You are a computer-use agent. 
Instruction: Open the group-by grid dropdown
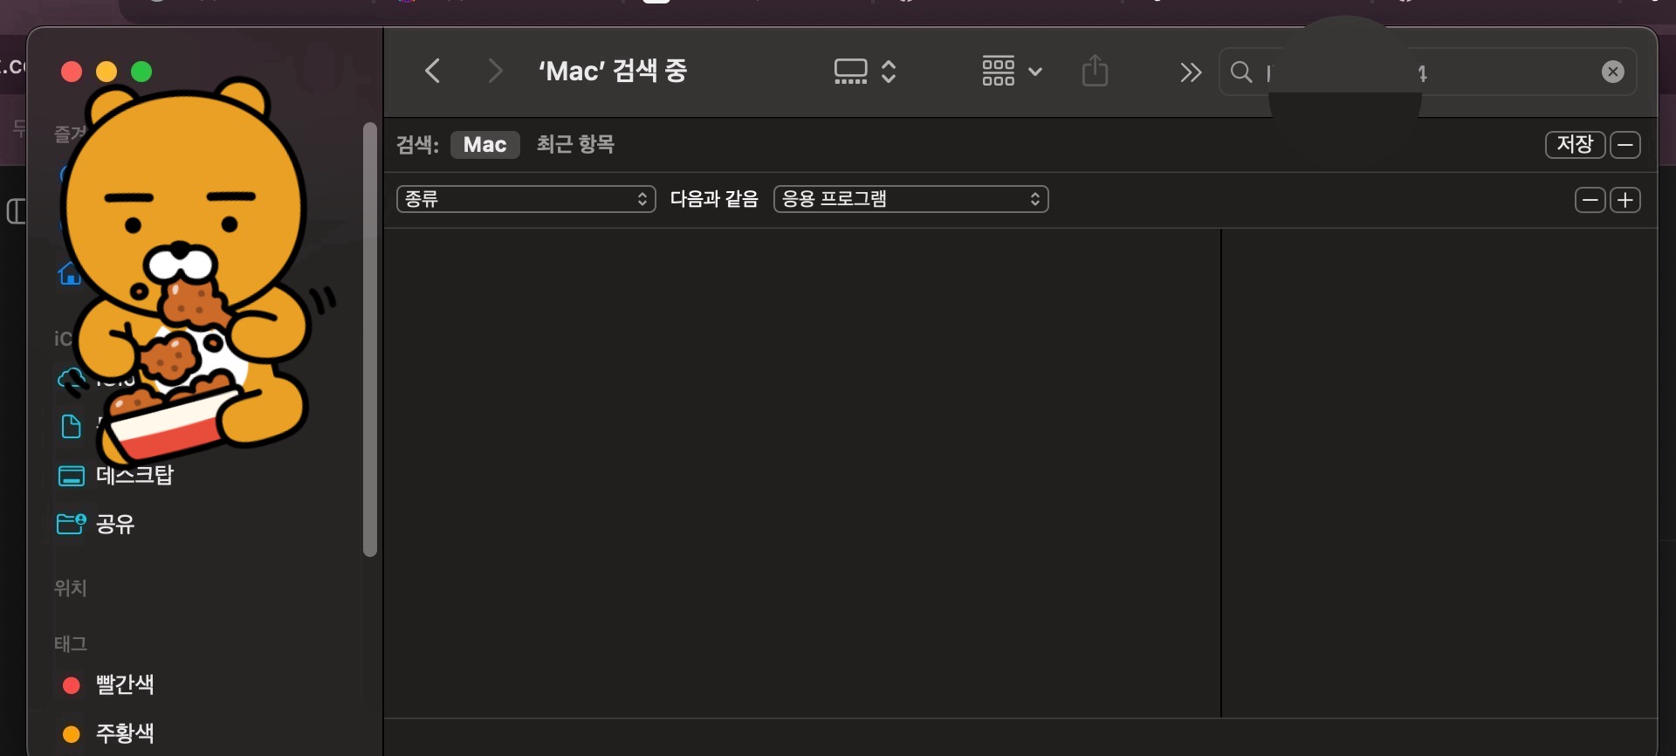point(1012,72)
